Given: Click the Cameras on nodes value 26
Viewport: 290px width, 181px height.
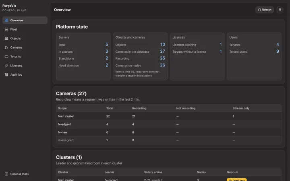Looking at the screenshot, I should 163,65.
